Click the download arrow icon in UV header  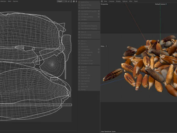[76, 1]
